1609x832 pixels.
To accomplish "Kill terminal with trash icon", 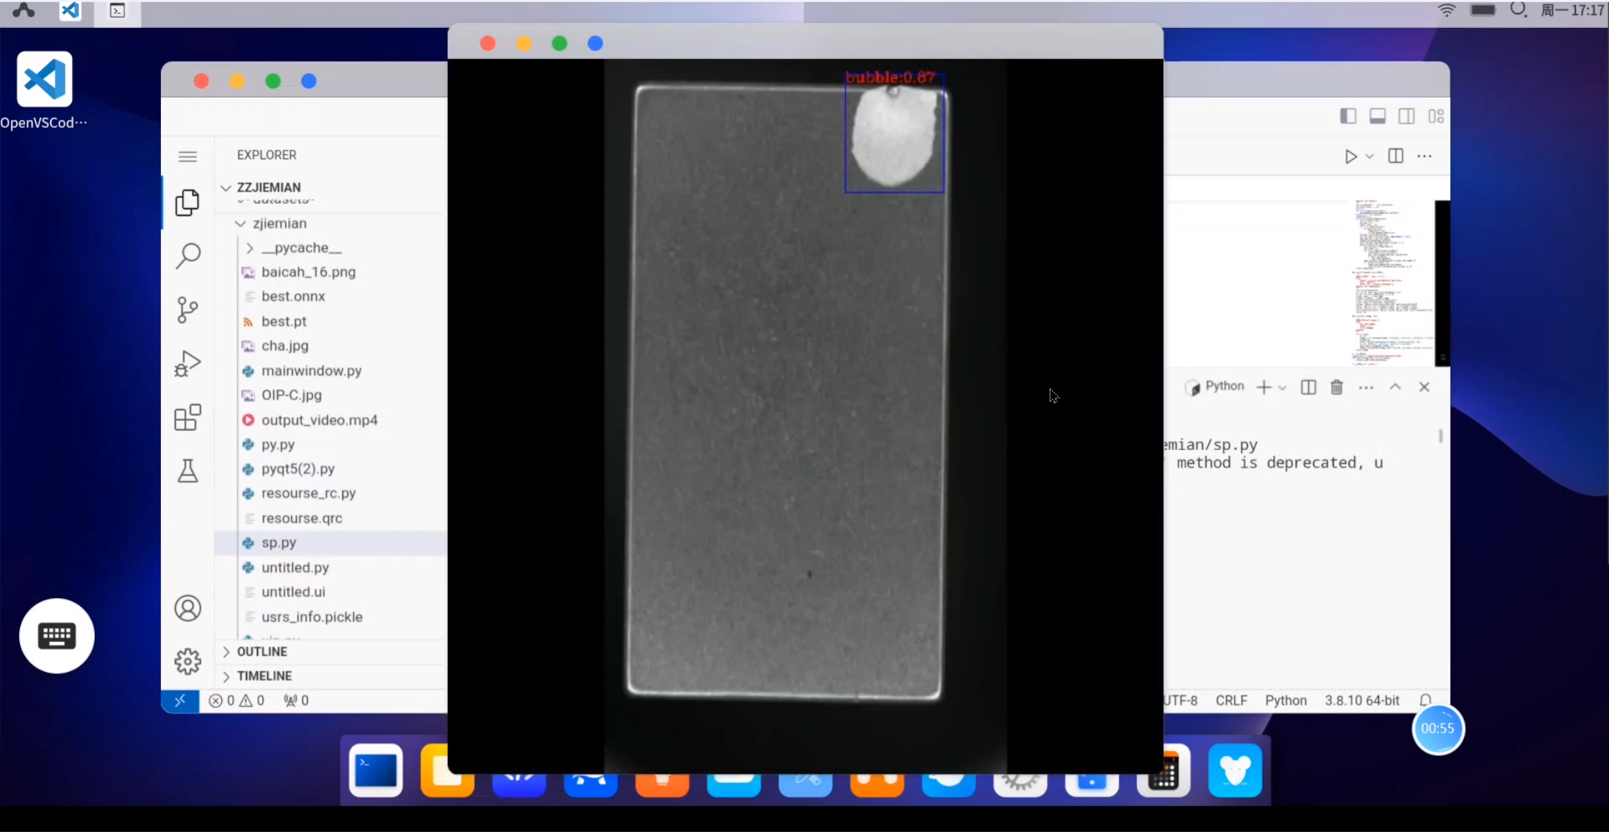I will (x=1337, y=388).
